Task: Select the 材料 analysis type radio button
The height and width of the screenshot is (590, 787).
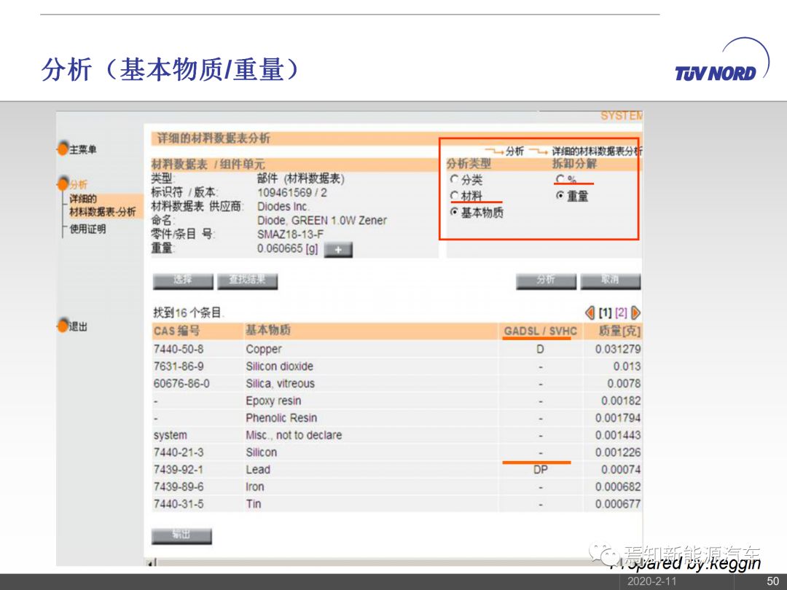Action: tap(454, 196)
